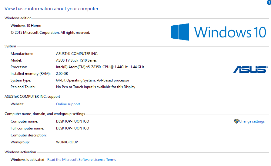Select the ASUSTeK COMPUTER INC. manufacturer value
Screen dimensions: 271x166
tap(77, 54)
